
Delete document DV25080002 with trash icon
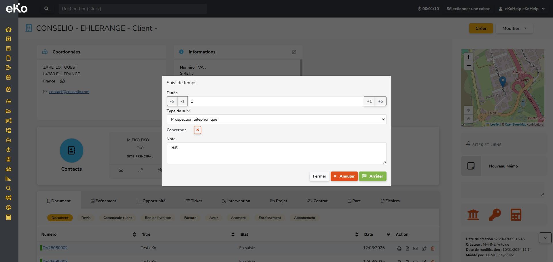pyautogui.click(x=433, y=248)
